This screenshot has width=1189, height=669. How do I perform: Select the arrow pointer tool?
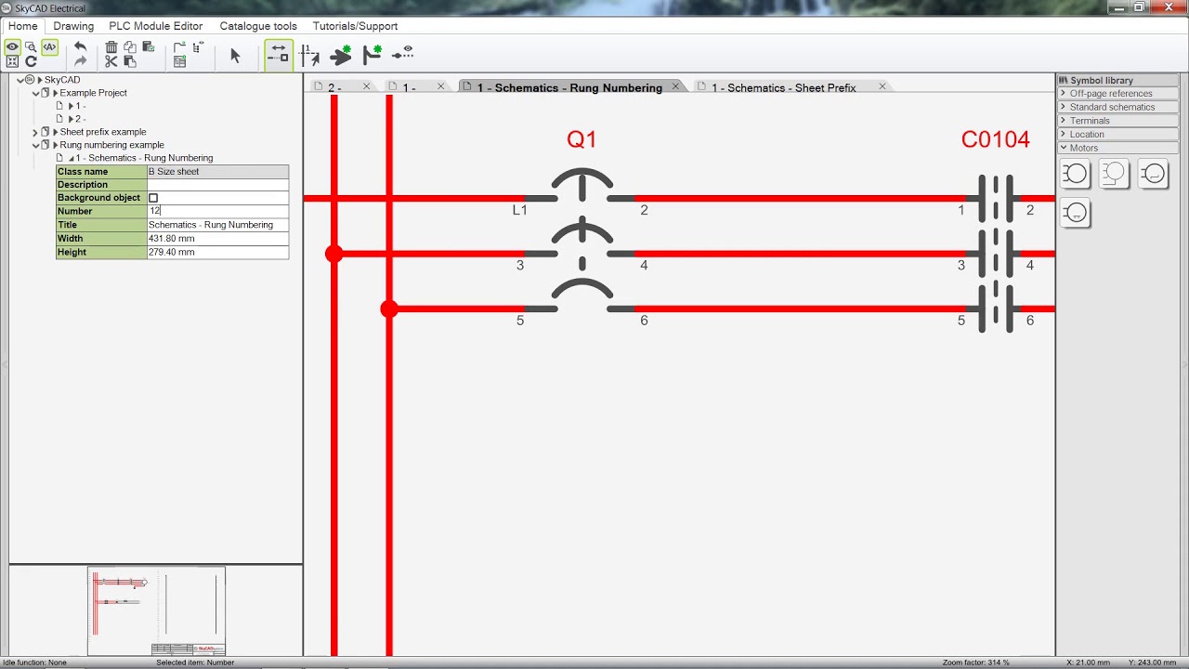tap(235, 56)
